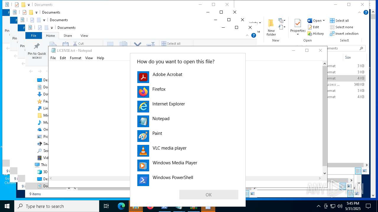Open the blue Help icon in front Explorer
This screenshot has height=212, width=378.
[253, 35]
